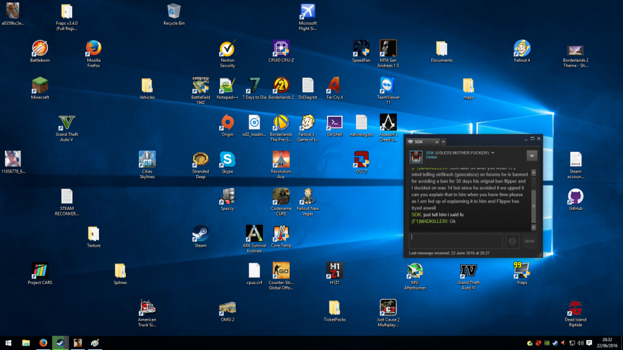The image size is (623, 350).
Task: Open the emoticon picker in chat
Action: click(512, 241)
